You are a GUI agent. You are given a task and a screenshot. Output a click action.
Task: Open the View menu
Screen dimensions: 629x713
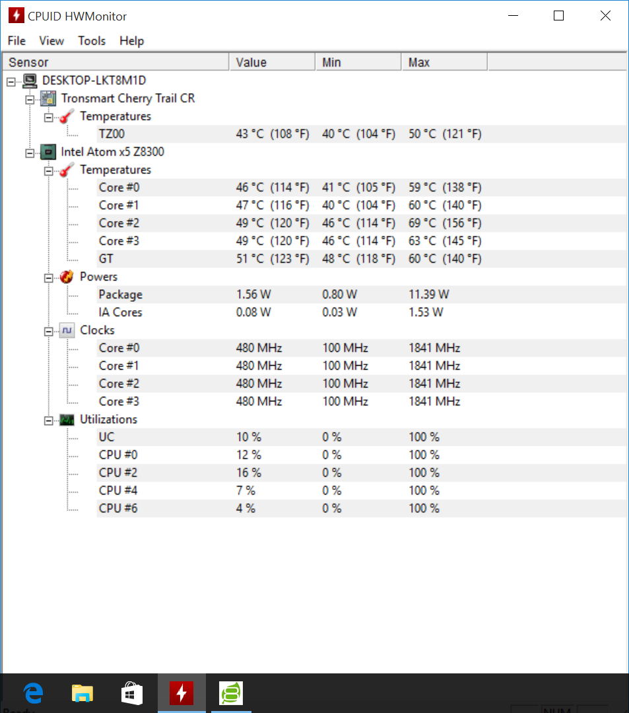click(x=51, y=40)
